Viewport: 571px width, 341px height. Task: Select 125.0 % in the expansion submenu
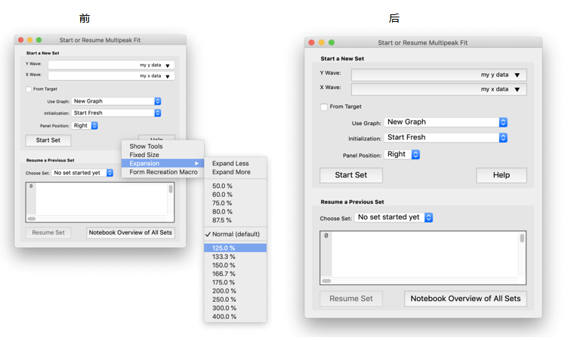[x=222, y=247]
